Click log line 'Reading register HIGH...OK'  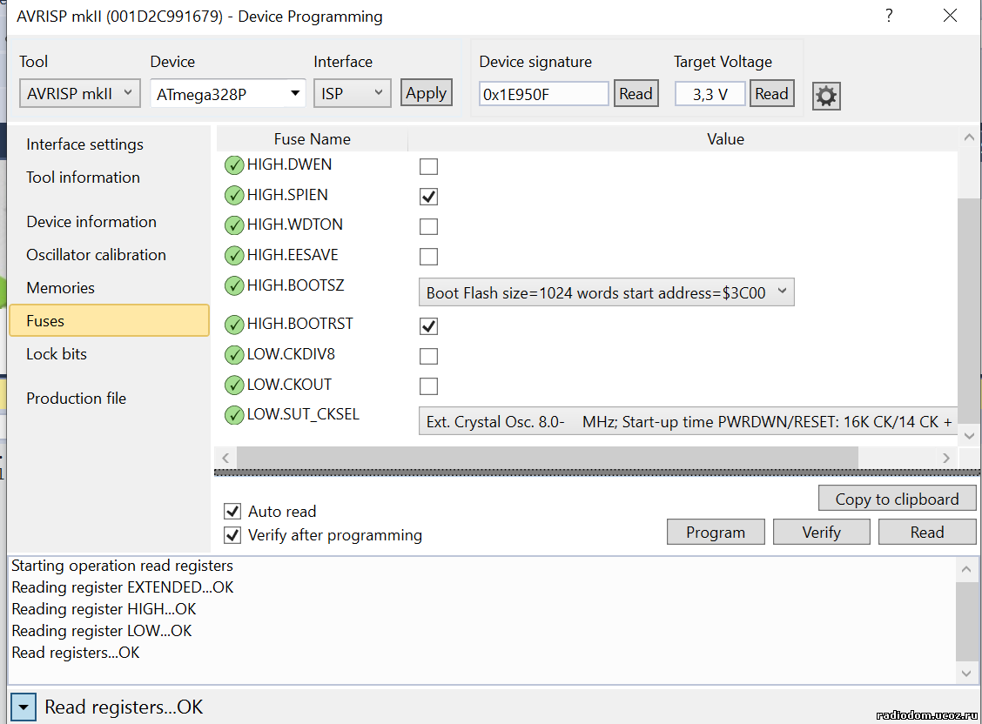tap(104, 609)
